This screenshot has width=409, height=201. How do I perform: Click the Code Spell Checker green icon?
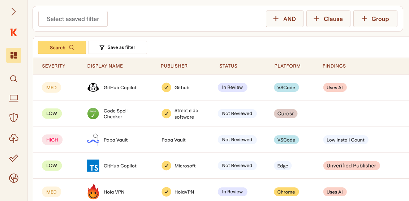coord(93,114)
